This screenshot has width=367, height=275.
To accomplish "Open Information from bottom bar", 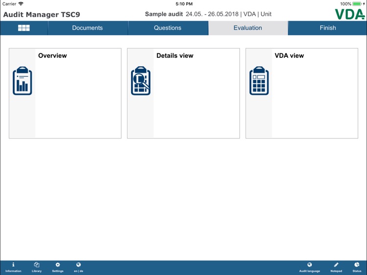I will (13, 267).
